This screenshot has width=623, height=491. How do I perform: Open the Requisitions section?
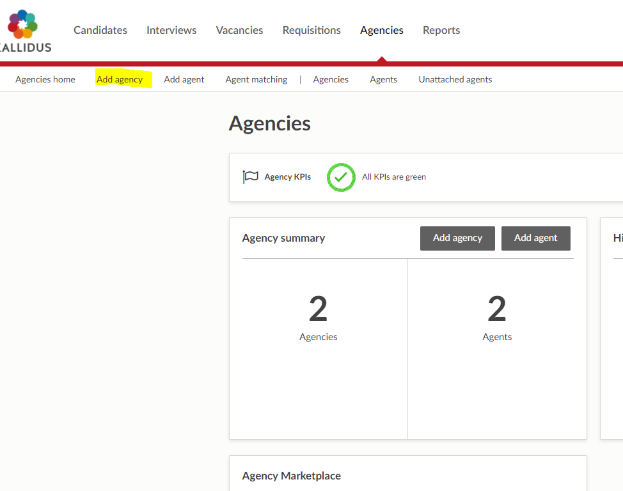tap(311, 30)
